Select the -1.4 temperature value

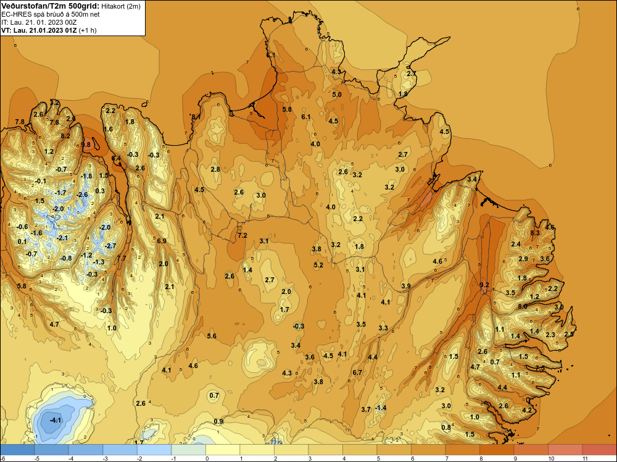click(x=379, y=408)
